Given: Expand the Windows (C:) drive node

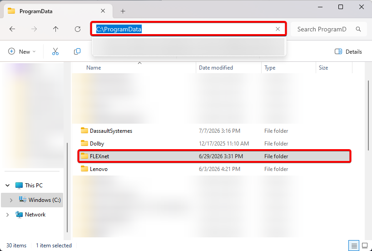Looking at the screenshot, I should pos(11,200).
